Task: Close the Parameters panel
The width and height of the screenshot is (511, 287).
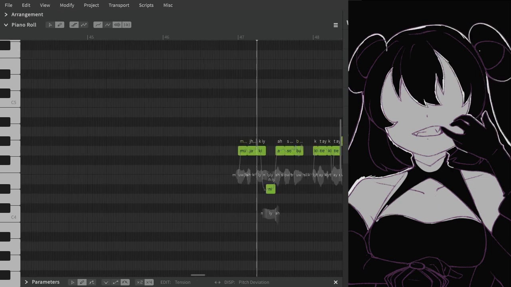Action: click(336, 282)
